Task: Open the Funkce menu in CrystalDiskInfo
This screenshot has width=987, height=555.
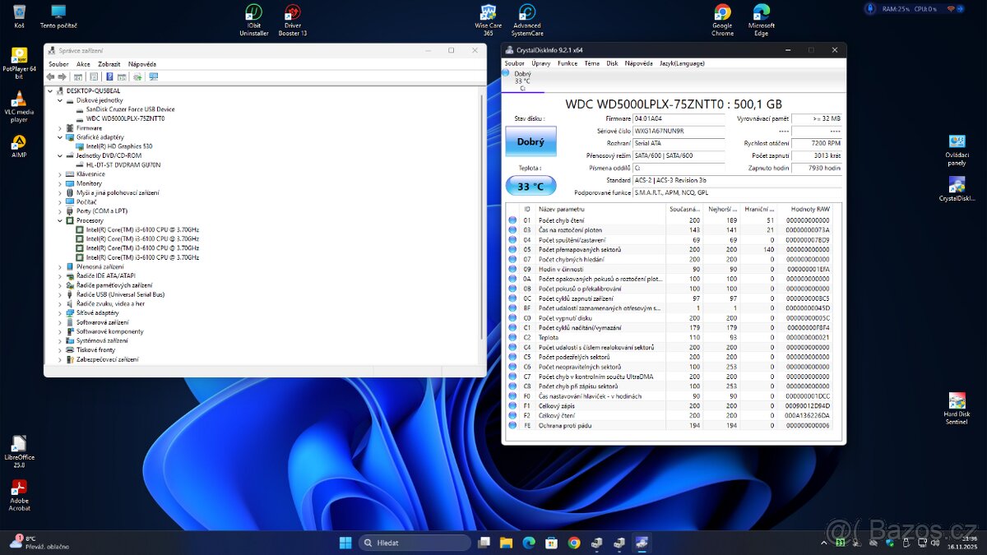Action: click(568, 62)
